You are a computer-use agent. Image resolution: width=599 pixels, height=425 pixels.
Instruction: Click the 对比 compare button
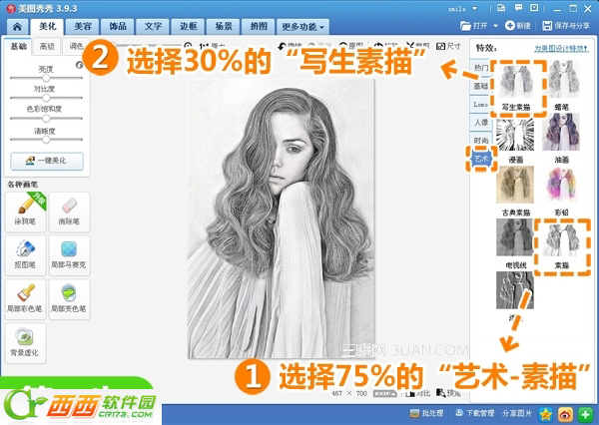click(x=418, y=393)
